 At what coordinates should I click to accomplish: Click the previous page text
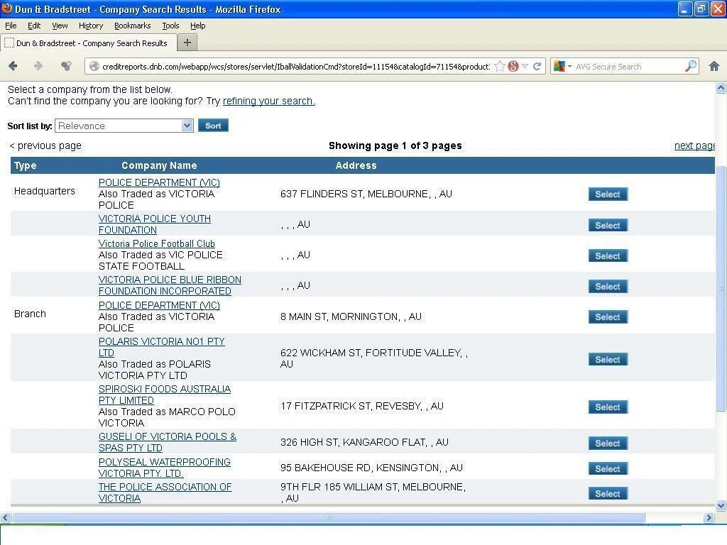click(45, 145)
